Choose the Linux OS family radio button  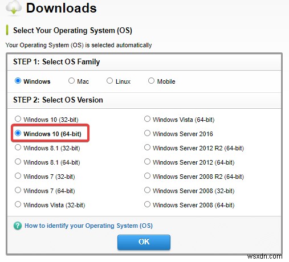click(x=109, y=81)
